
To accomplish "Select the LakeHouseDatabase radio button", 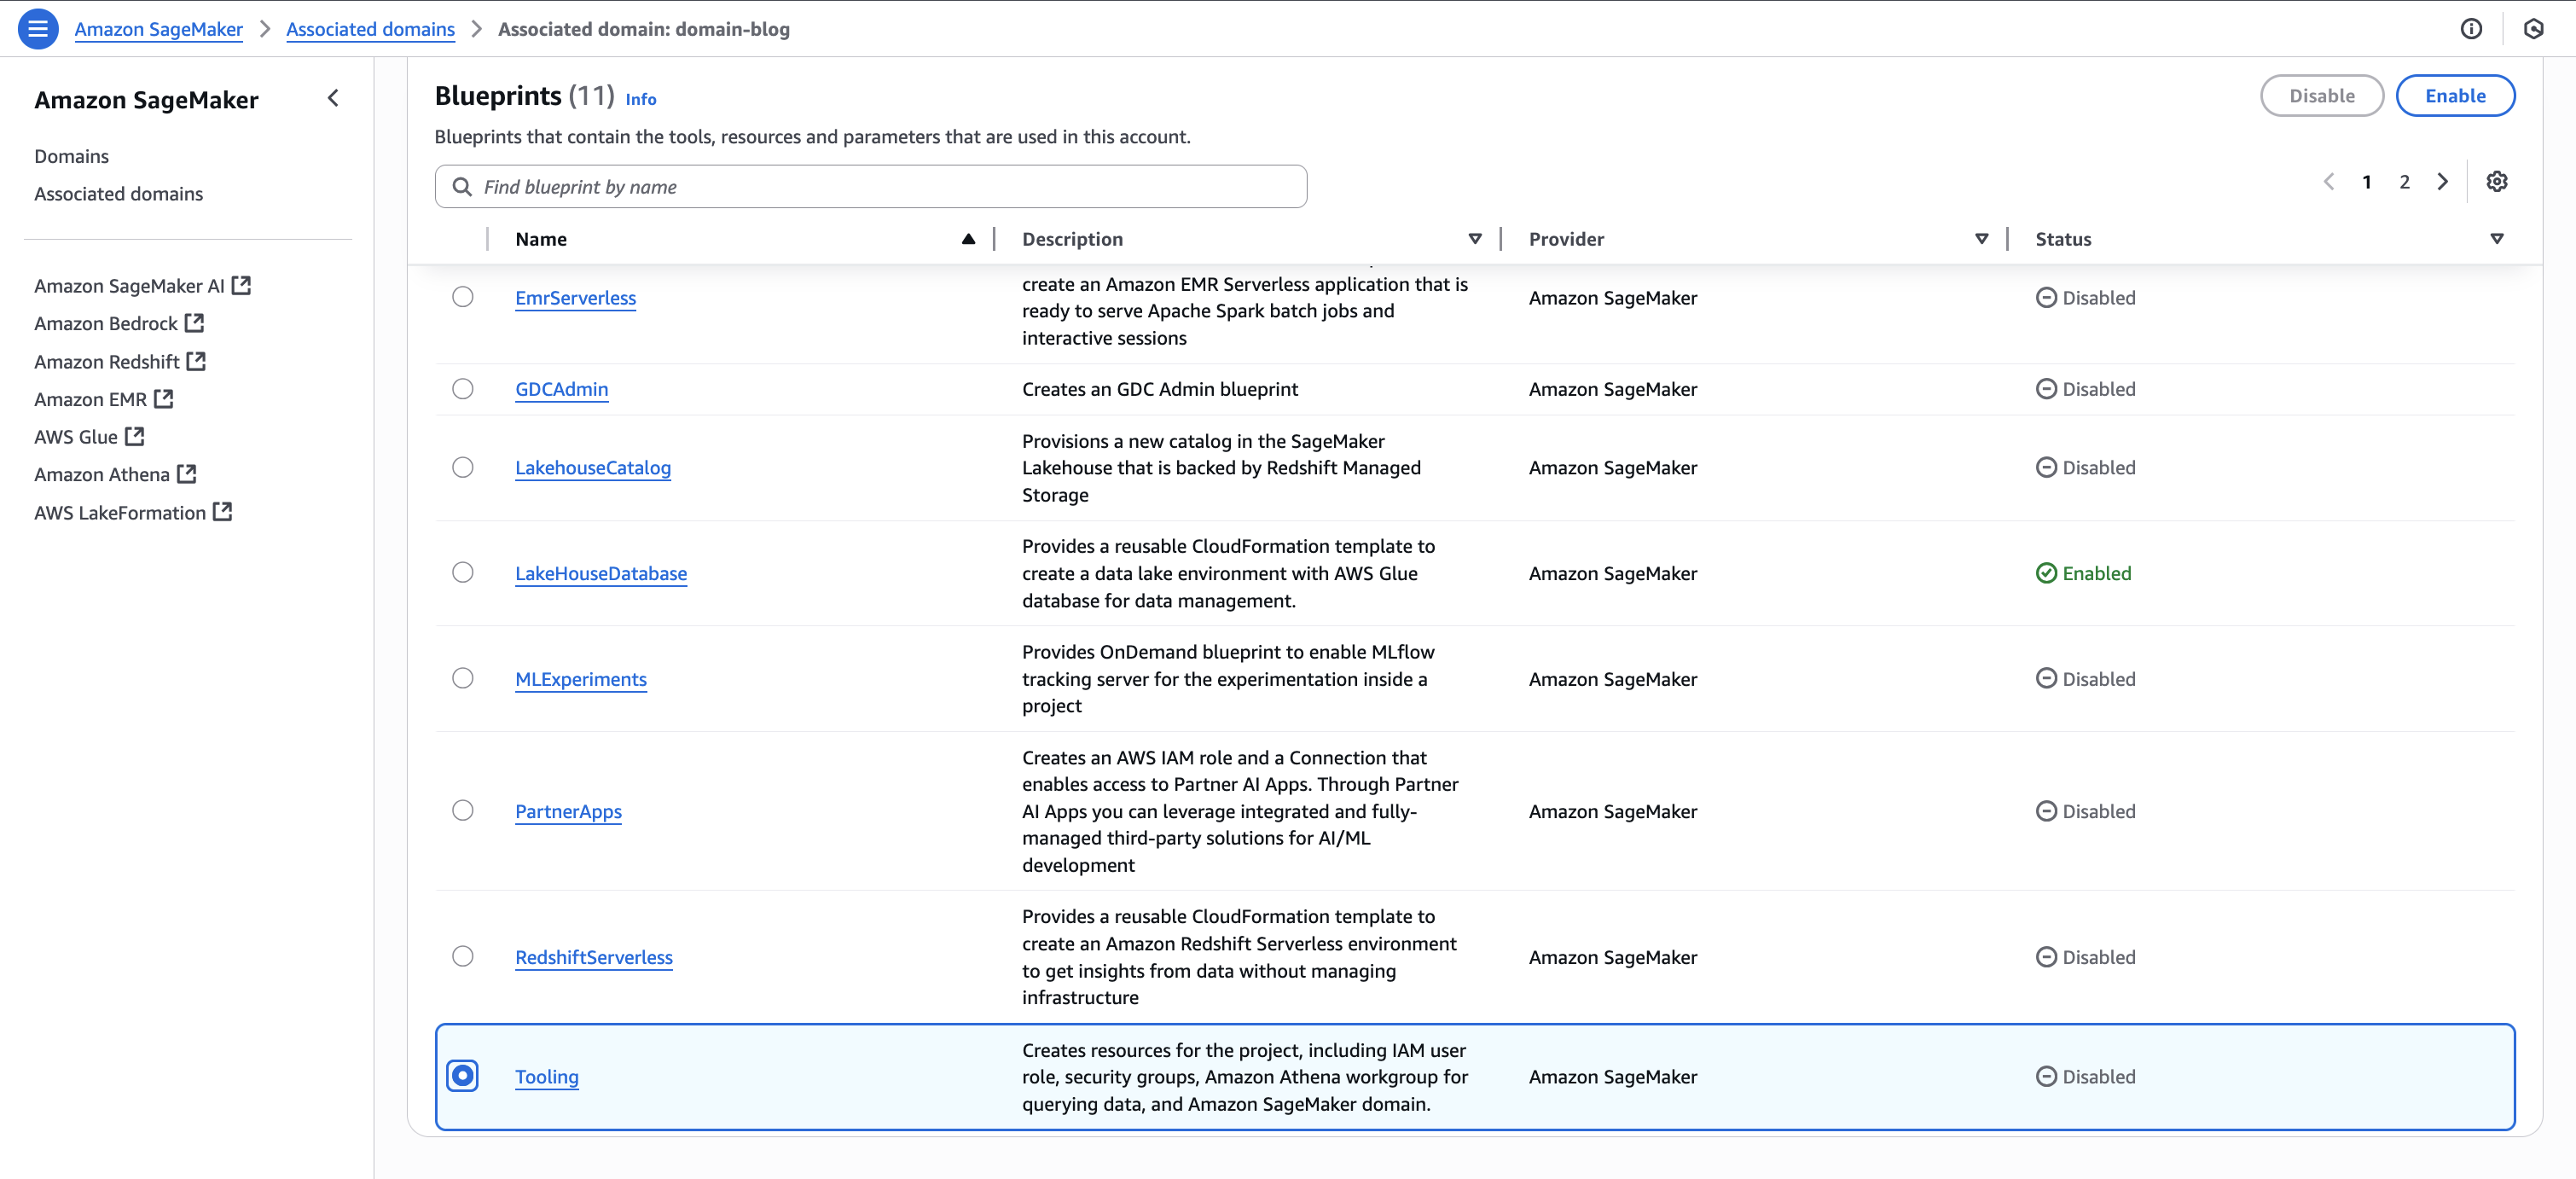I will 462,572.
